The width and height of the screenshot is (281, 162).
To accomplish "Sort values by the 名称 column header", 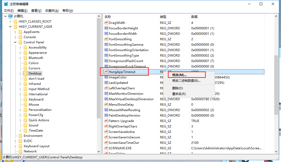I will 108,17.
